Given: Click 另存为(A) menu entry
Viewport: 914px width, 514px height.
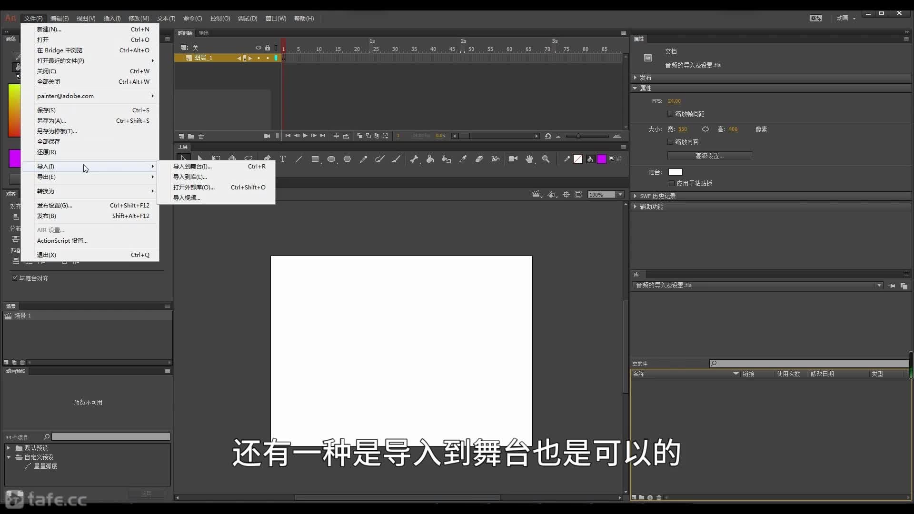Looking at the screenshot, I should point(90,120).
